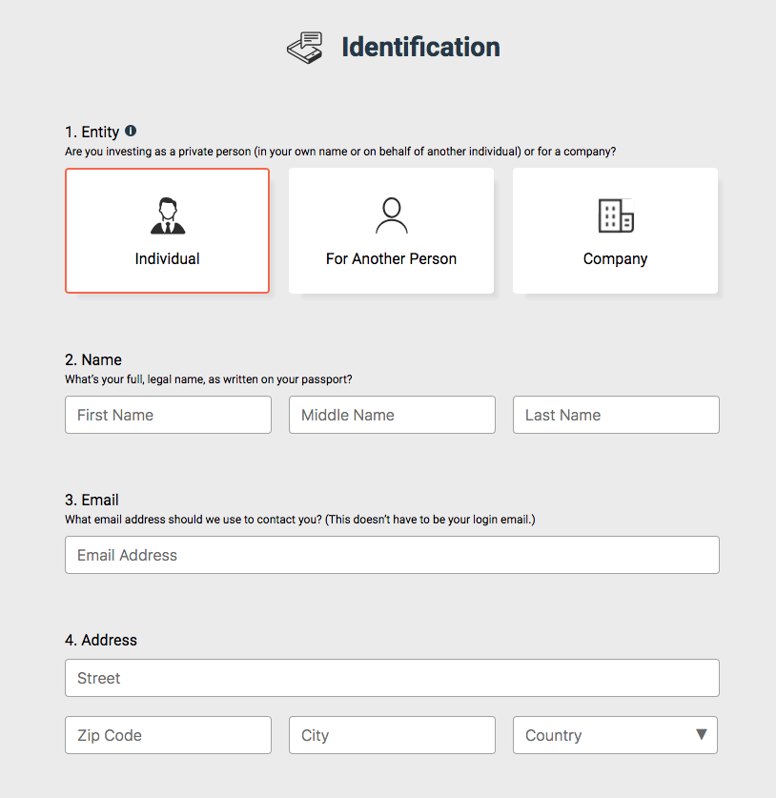Click the businessman icon in Individual card
Screen dimensions: 776x798
(168, 215)
